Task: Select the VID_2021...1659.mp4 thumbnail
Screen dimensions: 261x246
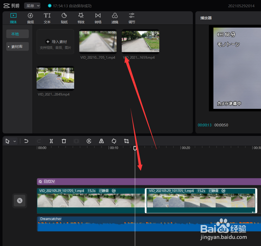Action: [141, 41]
